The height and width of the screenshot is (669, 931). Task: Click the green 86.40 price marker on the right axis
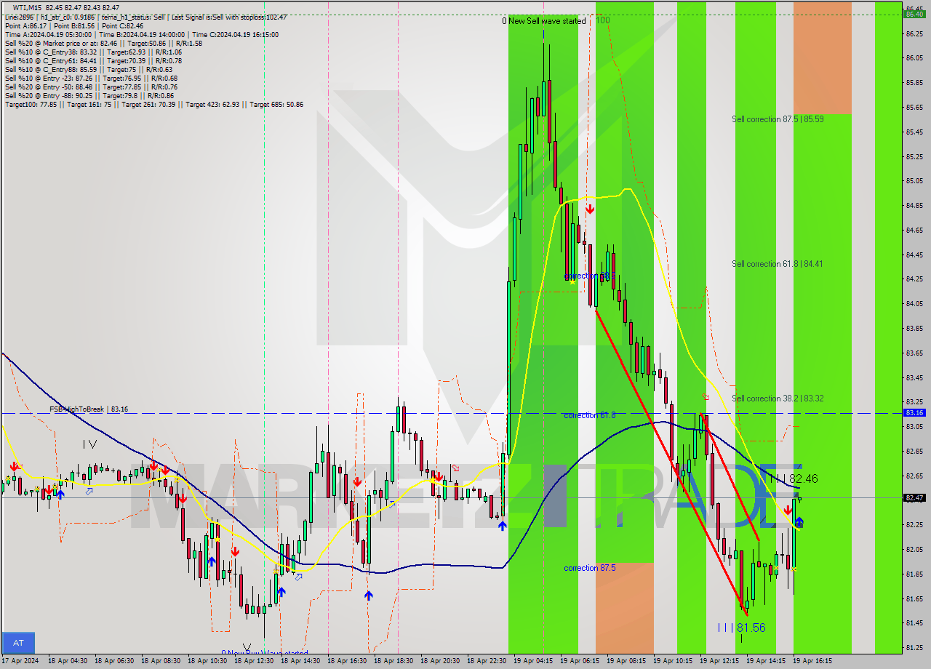pyautogui.click(x=915, y=12)
